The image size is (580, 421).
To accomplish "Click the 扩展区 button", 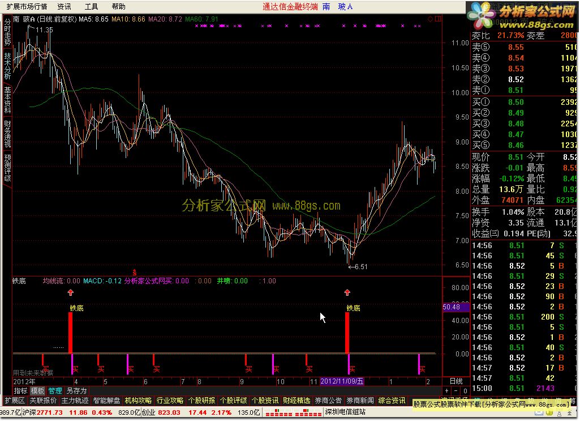I will point(15,401).
